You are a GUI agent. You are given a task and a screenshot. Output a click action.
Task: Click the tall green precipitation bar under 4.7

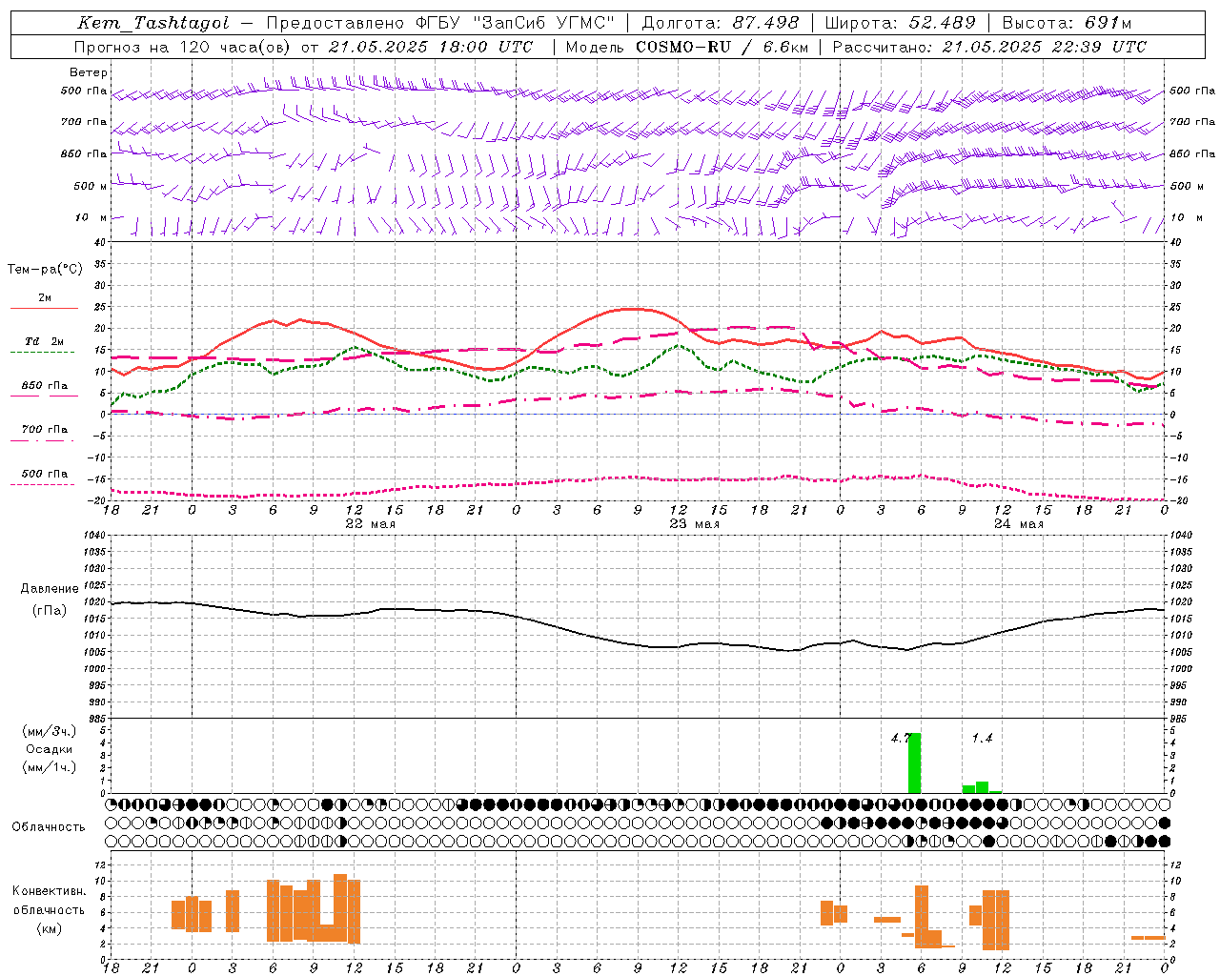[x=915, y=763]
